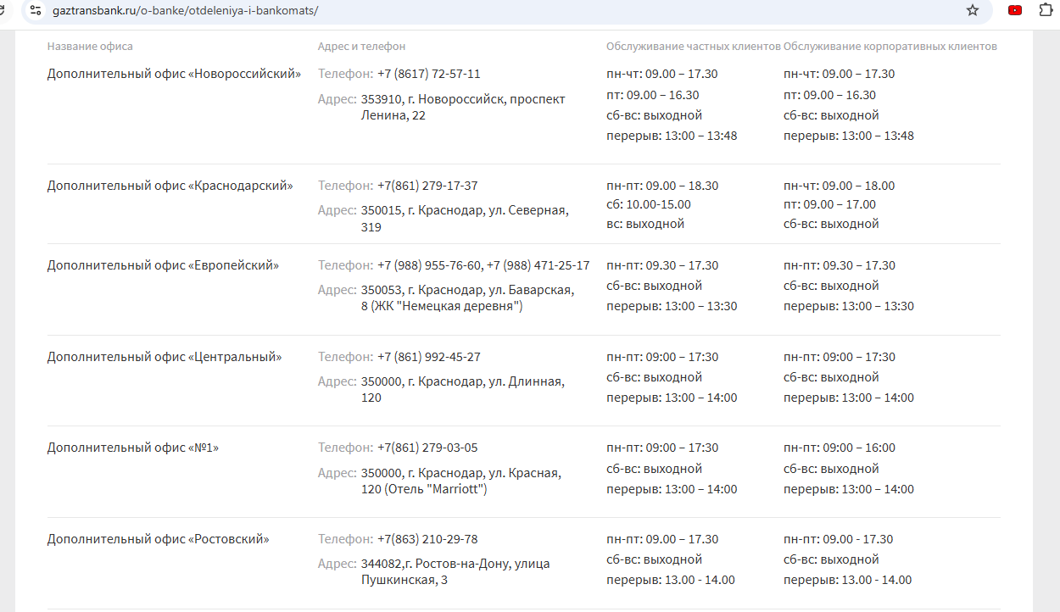Click Tsentralny private hours пн-пт: 09:00 – 17:30
1060x612 pixels.
(662, 357)
